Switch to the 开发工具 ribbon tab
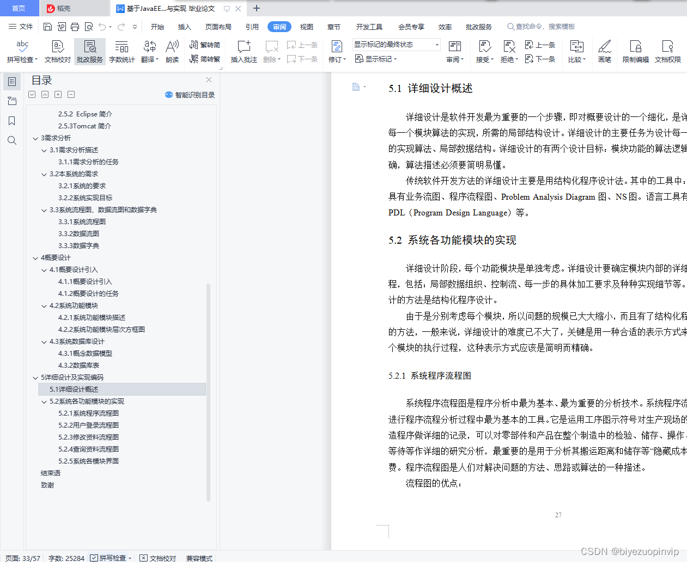 click(369, 27)
